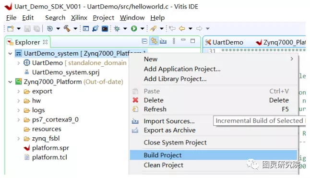Choose Add Library Project... from context menu

[214, 79]
